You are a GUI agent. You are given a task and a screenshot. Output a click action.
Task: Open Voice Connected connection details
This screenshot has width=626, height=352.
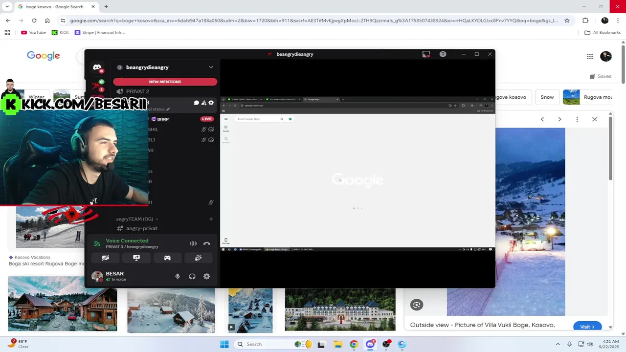(x=127, y=241)
